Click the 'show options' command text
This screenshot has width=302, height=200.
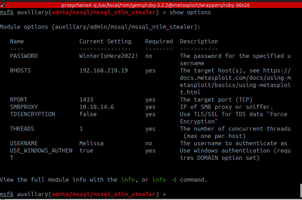(190, 12)
